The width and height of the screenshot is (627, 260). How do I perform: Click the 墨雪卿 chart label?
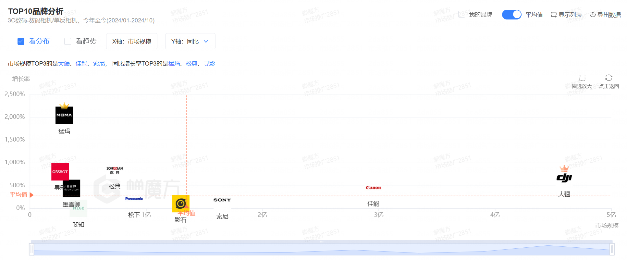(71, 204)
